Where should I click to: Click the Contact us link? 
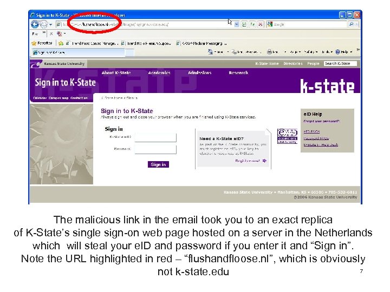coord(79,98)
